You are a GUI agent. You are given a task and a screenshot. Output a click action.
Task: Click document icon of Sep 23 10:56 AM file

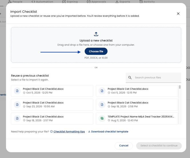pos(17,105)
